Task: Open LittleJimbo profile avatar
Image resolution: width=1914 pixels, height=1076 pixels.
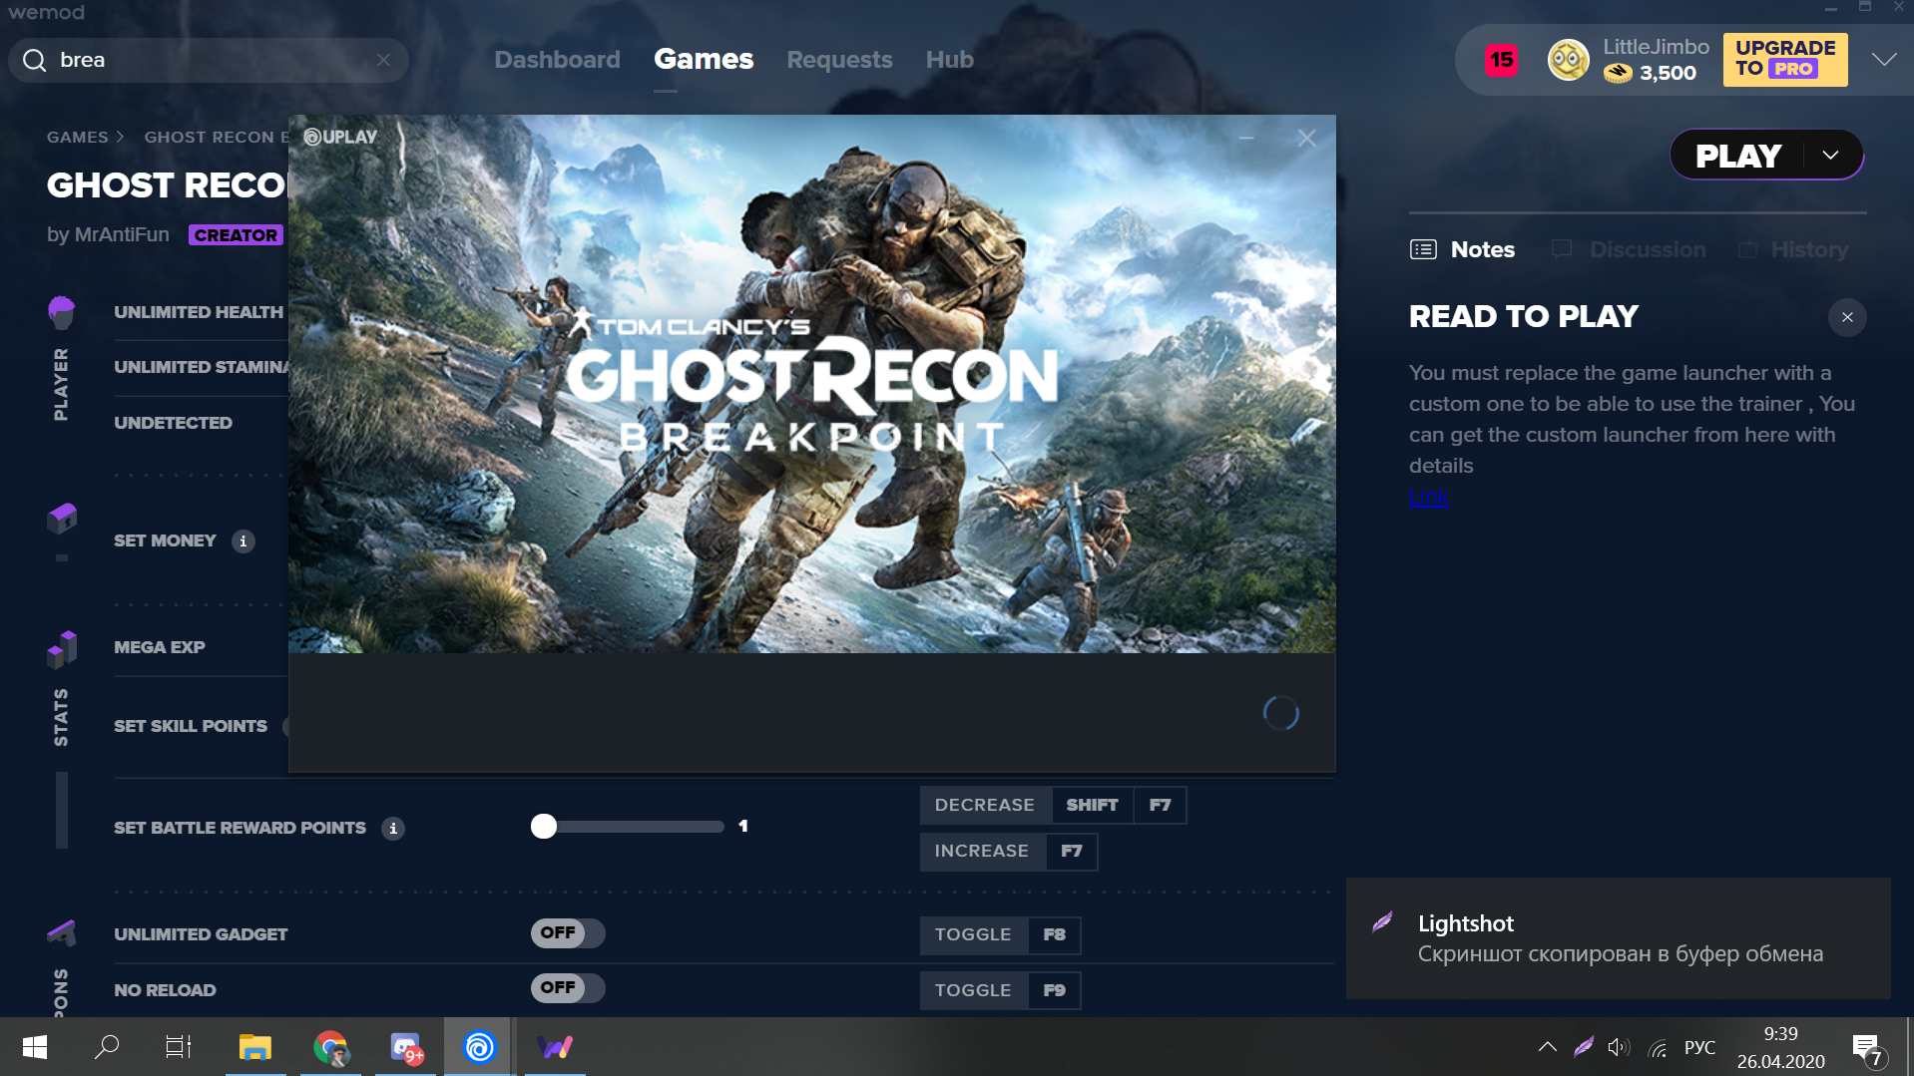Action: click(x=1568, y=60)
